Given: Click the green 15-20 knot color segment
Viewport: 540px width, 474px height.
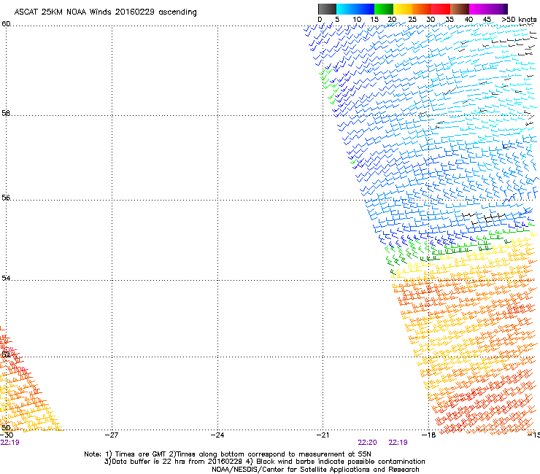Looking at the screenshot, I should [384, 9].
